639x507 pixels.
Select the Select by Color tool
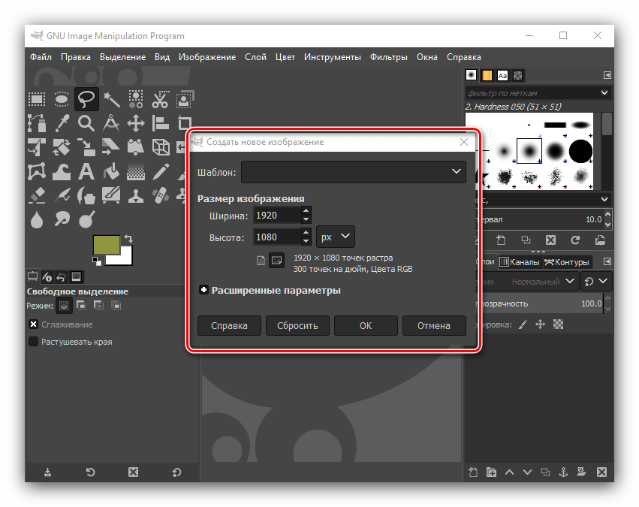[x=136, y=99]
